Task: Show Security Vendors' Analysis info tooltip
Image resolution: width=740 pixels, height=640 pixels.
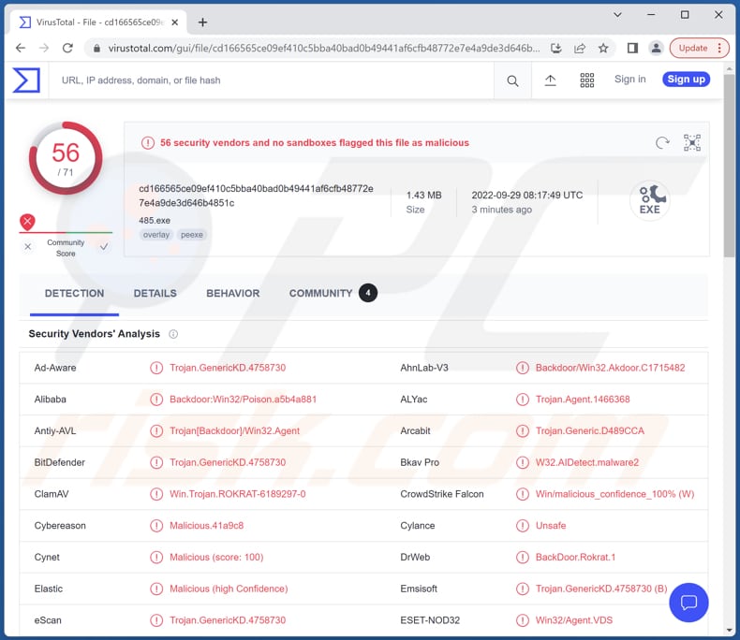Action: [173, 334]
